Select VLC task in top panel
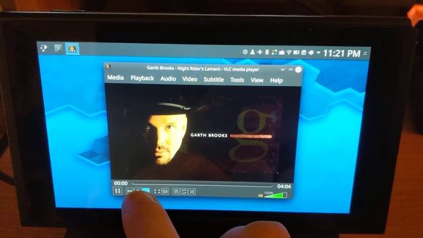 [72, 48]
